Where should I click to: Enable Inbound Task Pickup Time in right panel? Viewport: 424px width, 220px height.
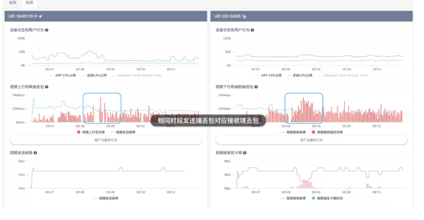point(342,75)
